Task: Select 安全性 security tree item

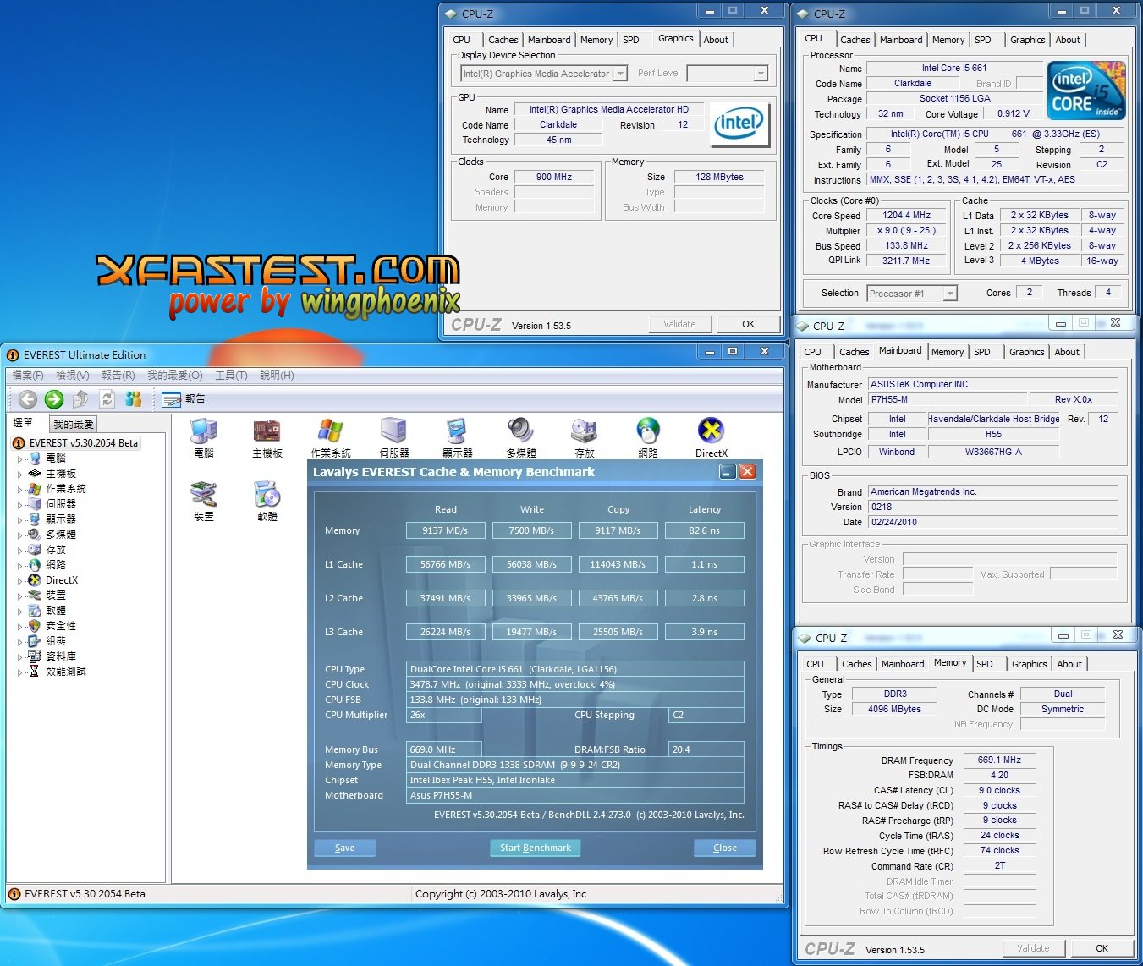Action: [x=60, y=626]
